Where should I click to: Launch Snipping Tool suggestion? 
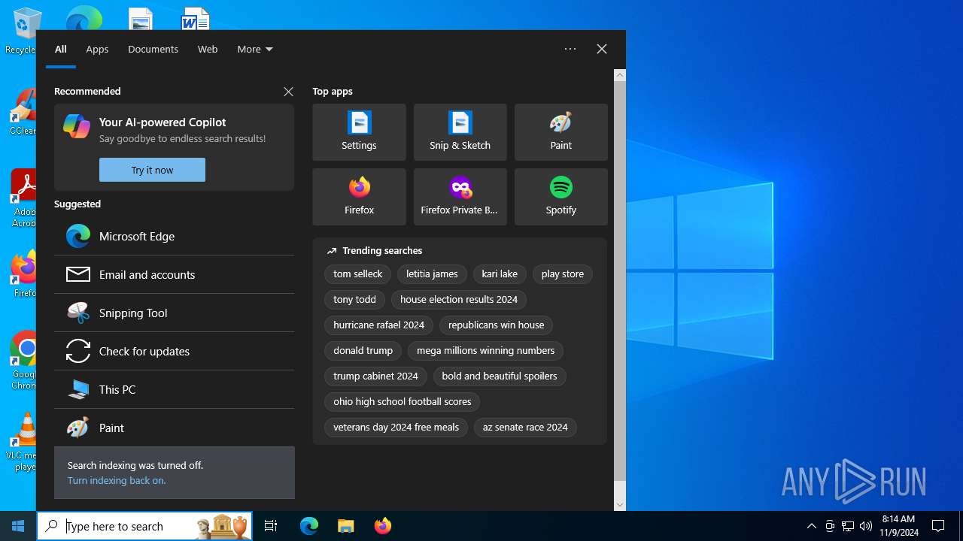pos(174,313)
